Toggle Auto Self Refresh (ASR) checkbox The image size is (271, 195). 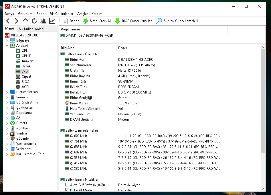tap(67, 185)
